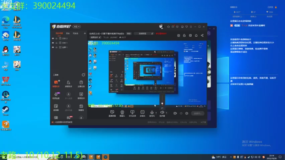Open the 房管助手 tool
This screenshot has height=160, width=285.
click(68, 84)
